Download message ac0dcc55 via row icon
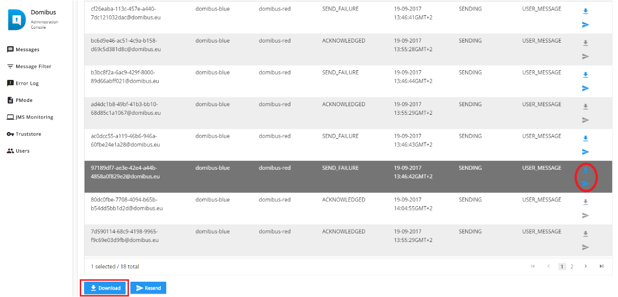Screen dimensions: 618x297 pyautogui.click(x=586, y=139)
